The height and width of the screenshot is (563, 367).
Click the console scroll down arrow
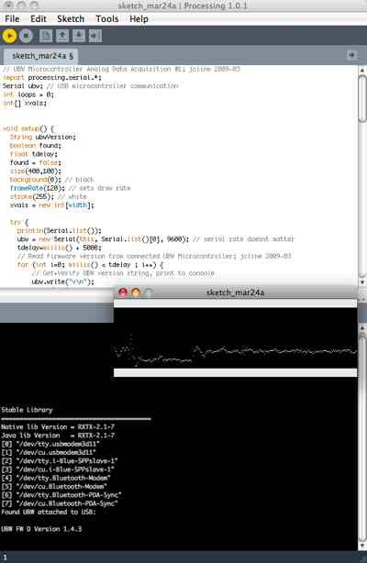coord(362,546)
